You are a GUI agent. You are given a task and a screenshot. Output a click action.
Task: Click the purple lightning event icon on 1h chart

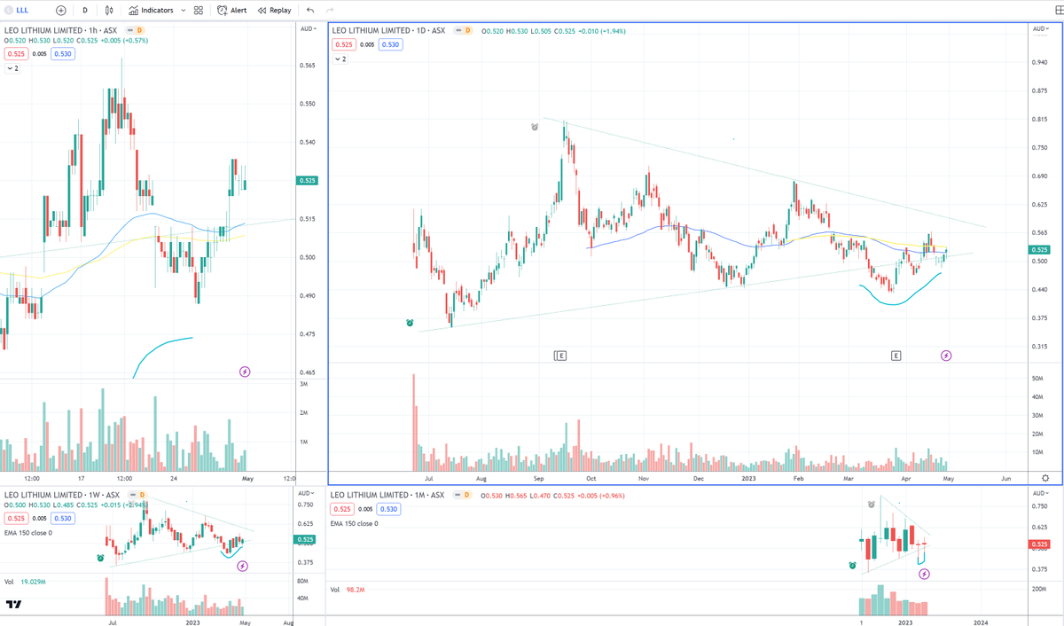click(x=246, y=372)
